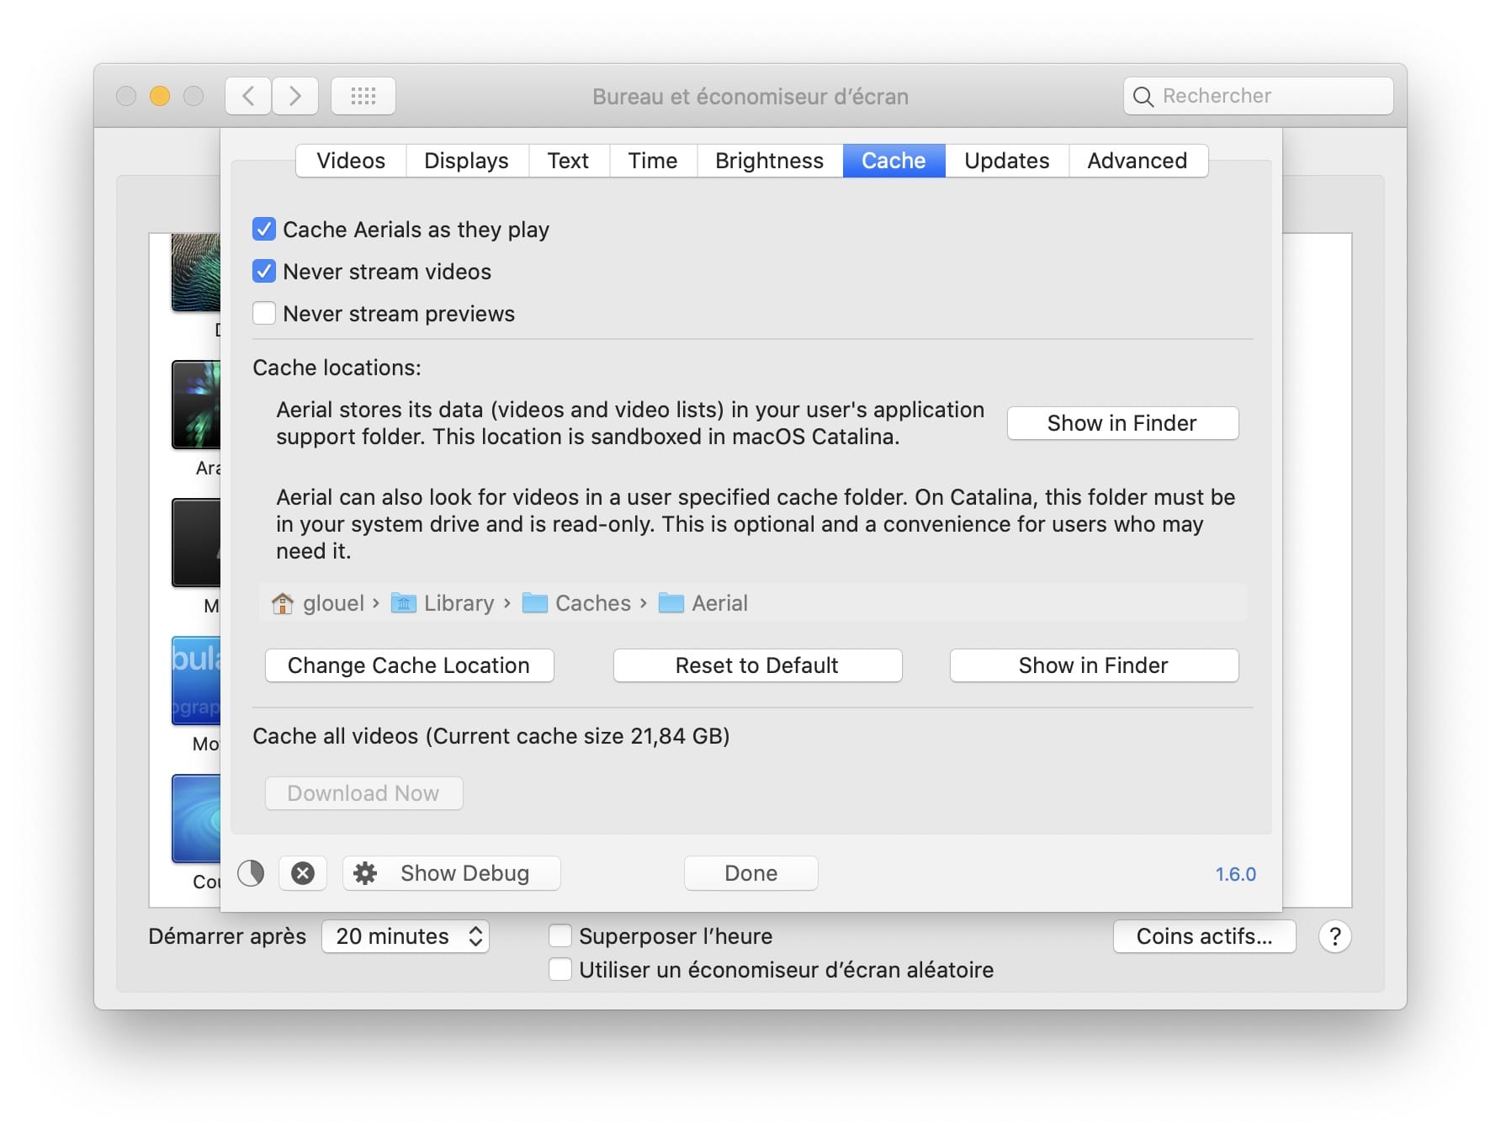
Task: Click the Caches folder icon in cache path
Action: (535, 603)
